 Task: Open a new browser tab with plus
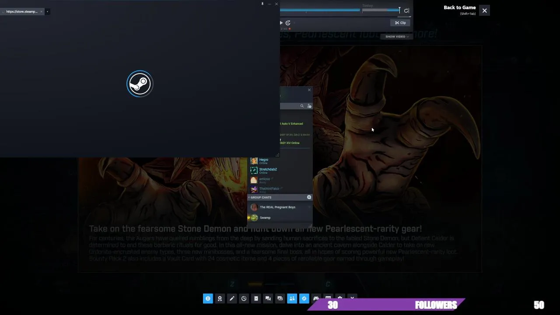[x=47, y=11]
